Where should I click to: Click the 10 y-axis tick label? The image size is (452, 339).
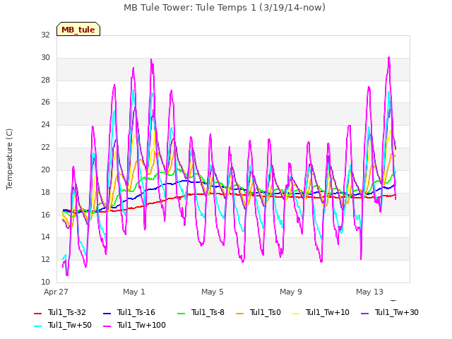(45, 282)
